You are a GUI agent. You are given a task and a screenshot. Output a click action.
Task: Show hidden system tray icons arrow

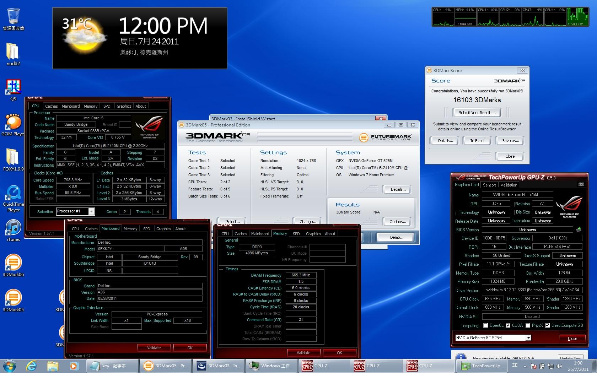click(x=525, y=366)
